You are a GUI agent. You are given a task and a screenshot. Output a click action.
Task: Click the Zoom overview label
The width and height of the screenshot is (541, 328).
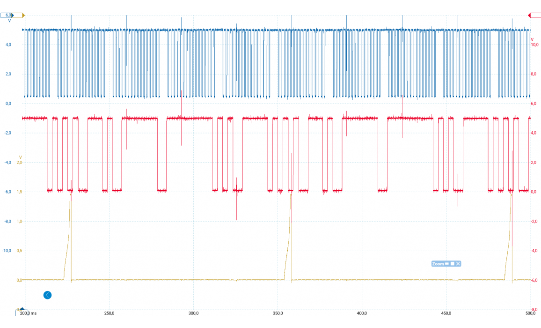click(438, 264)
